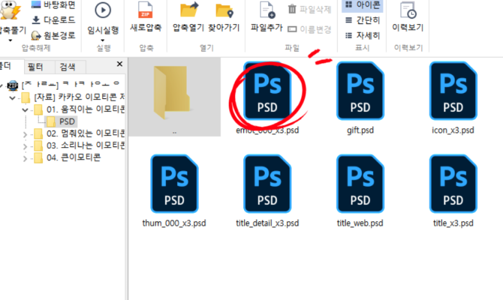Select the 검색 tab
503x300 pixels.
pos(68,67)
